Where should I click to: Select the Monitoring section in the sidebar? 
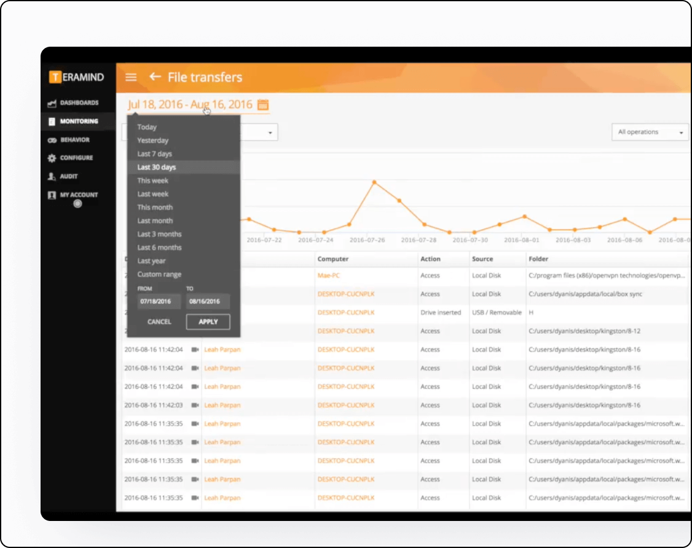click(x=72, y=121)
